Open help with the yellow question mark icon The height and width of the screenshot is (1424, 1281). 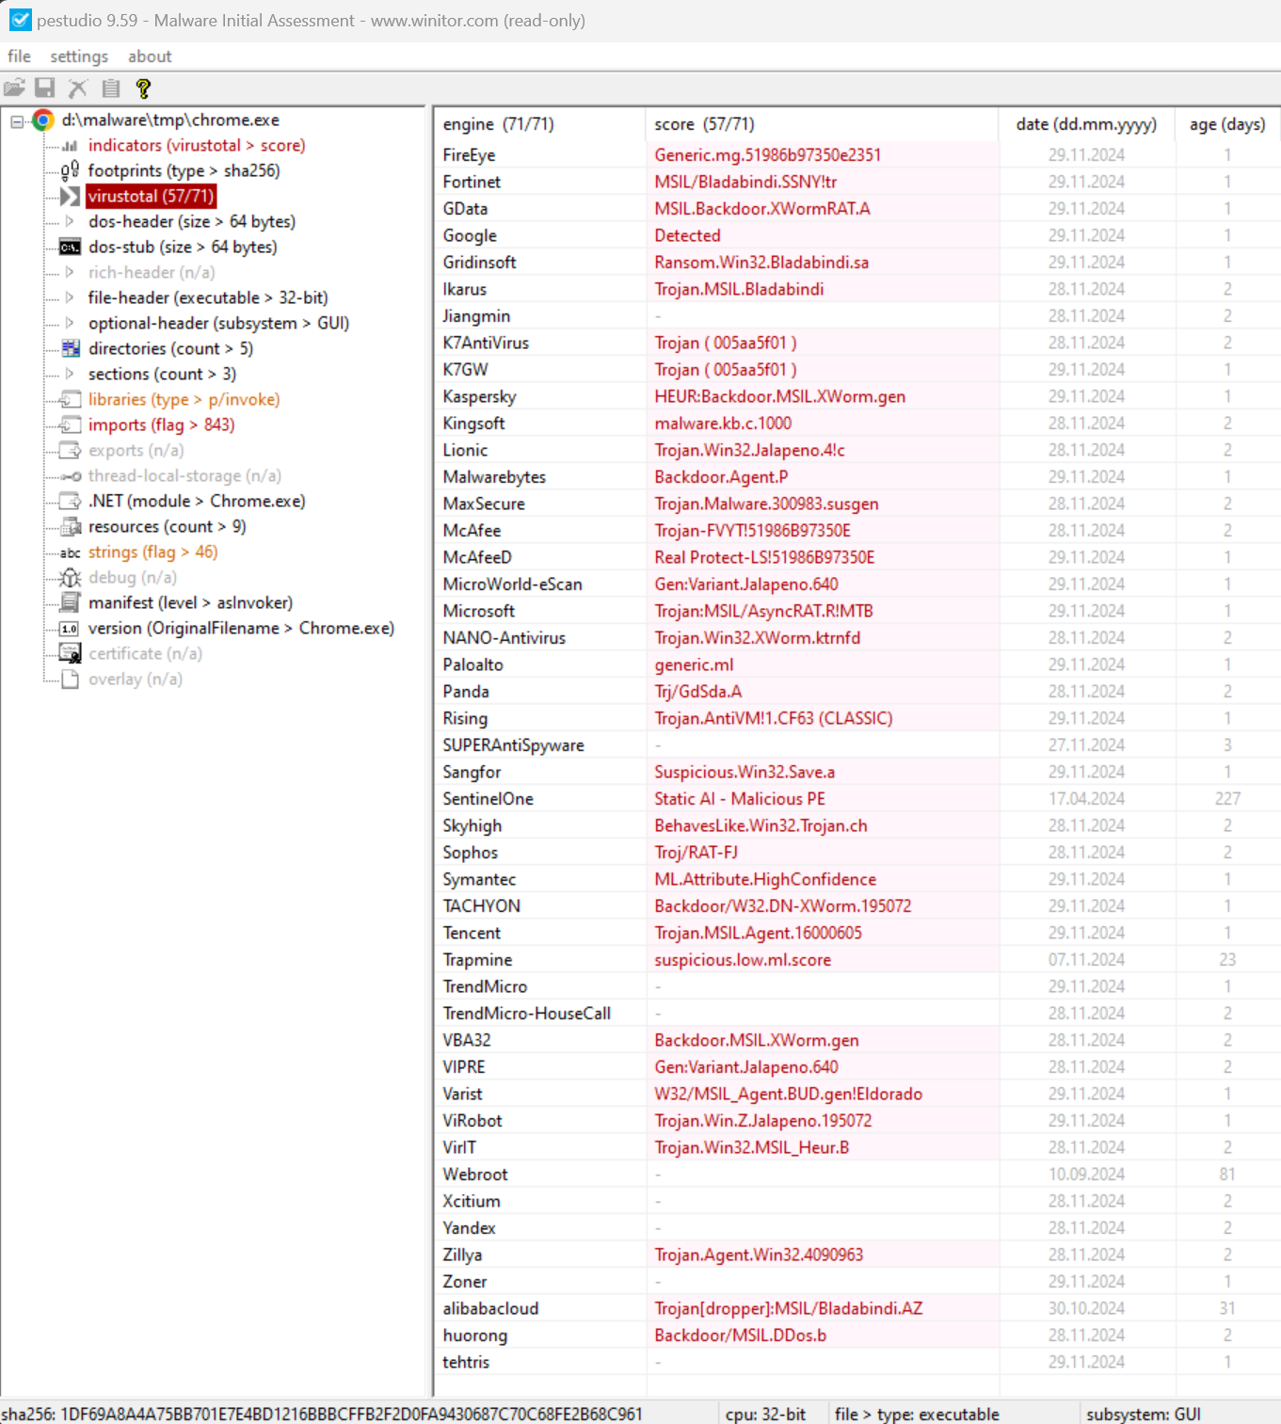point(143,88)
